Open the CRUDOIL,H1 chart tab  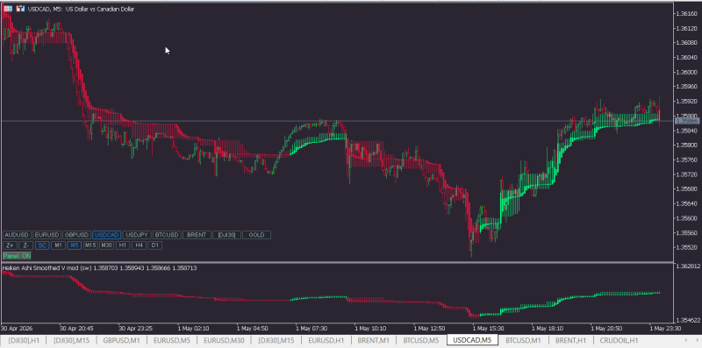pos(619,340)
